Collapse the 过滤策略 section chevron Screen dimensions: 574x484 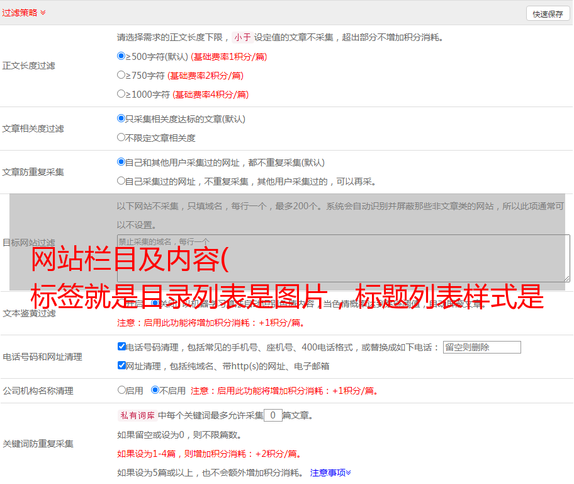(x=43, y=13)
